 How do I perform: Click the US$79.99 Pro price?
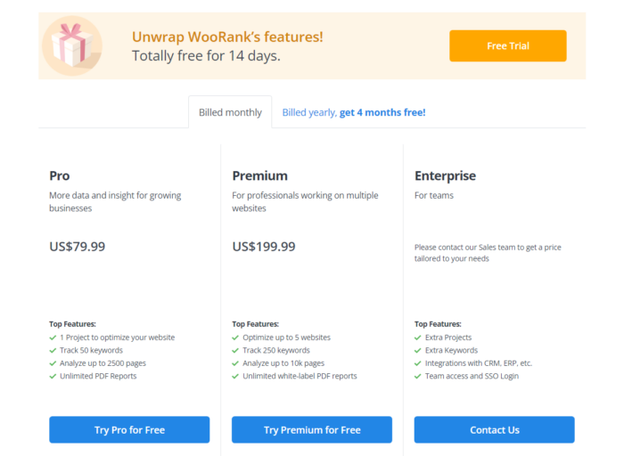pyautogui.click(x=78, y=247)
